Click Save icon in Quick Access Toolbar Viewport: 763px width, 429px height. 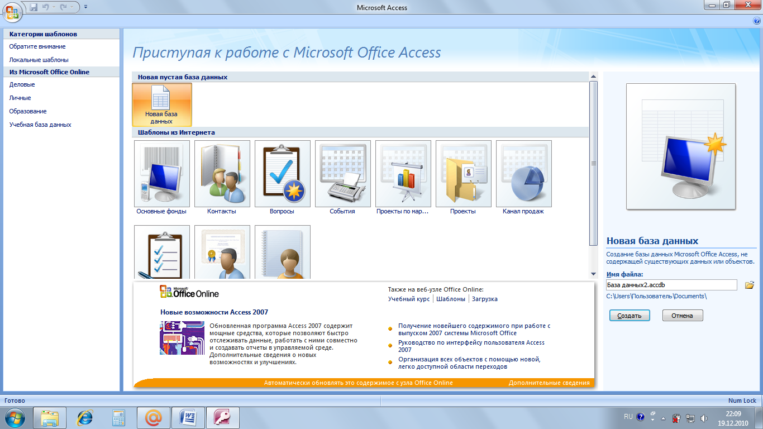click(x=34, y=7)
